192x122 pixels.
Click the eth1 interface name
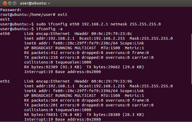(x=5, y=81)
